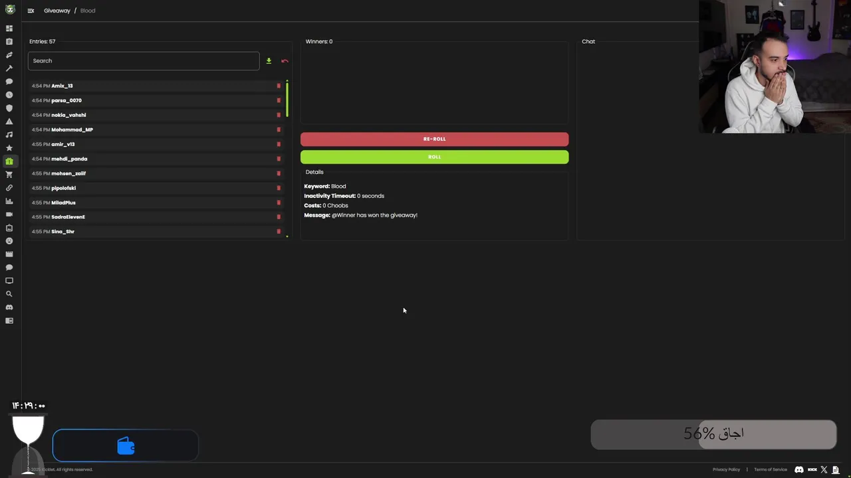Select the Blood breadcrumb text
Screen dimensions: 851x478
[x=88, y=11]
